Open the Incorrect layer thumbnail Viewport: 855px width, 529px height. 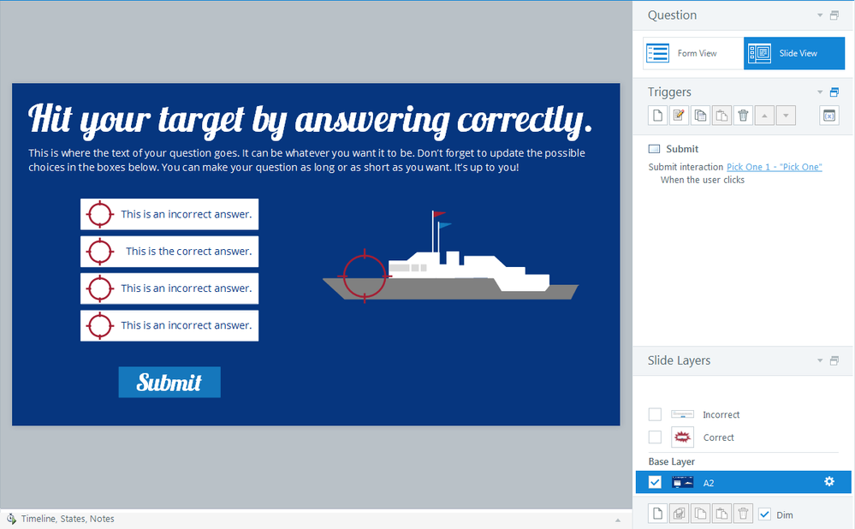pos(683,414)
